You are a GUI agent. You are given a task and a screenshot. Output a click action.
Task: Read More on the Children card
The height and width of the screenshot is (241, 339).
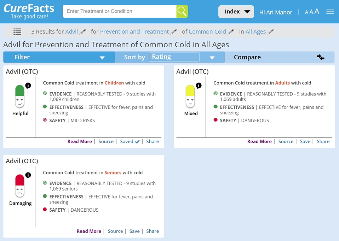[80, 141]
